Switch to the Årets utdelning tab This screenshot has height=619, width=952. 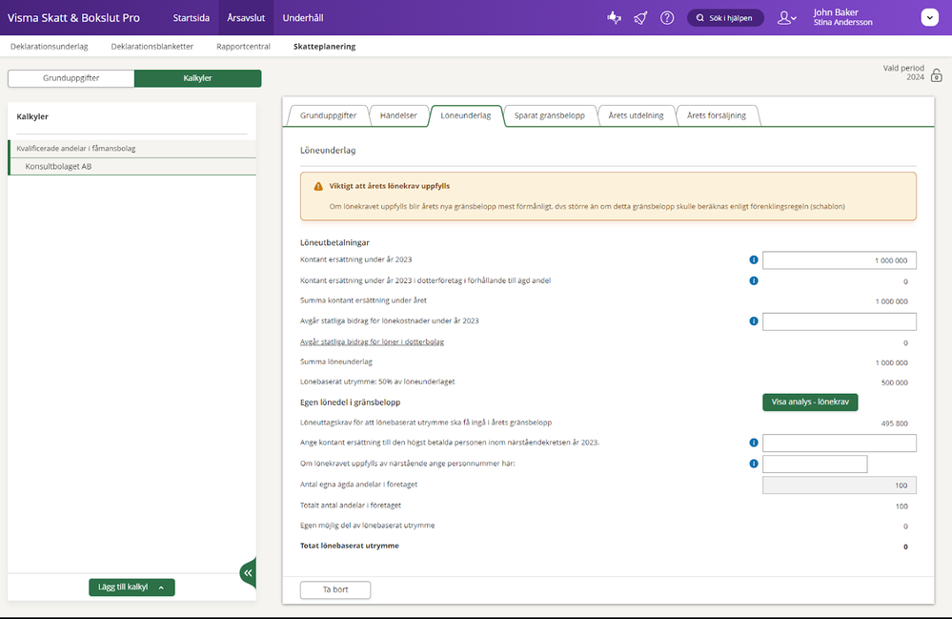click(x=635, y=115)
